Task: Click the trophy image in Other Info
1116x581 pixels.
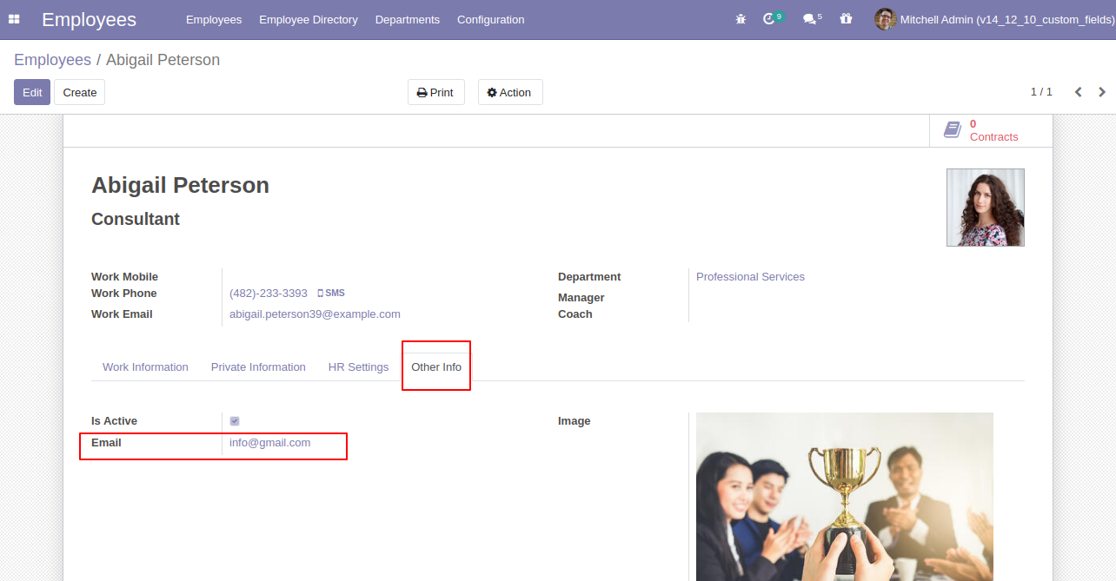Action: pos(845,497)
